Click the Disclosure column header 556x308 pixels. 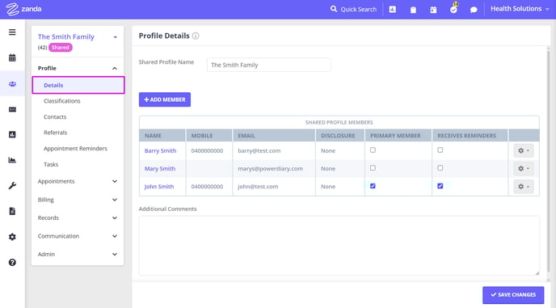coord(340,136)
